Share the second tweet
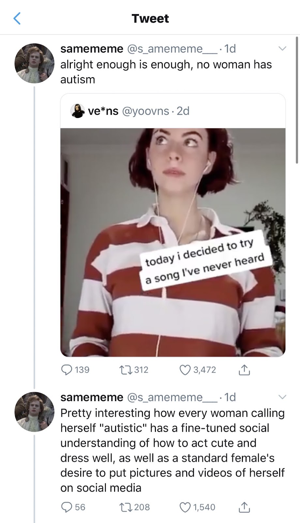This screenshot has width=300, height=523. pos(244,507)
